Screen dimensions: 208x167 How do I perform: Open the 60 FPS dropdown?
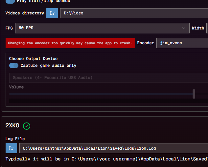[x=102, y=28]
